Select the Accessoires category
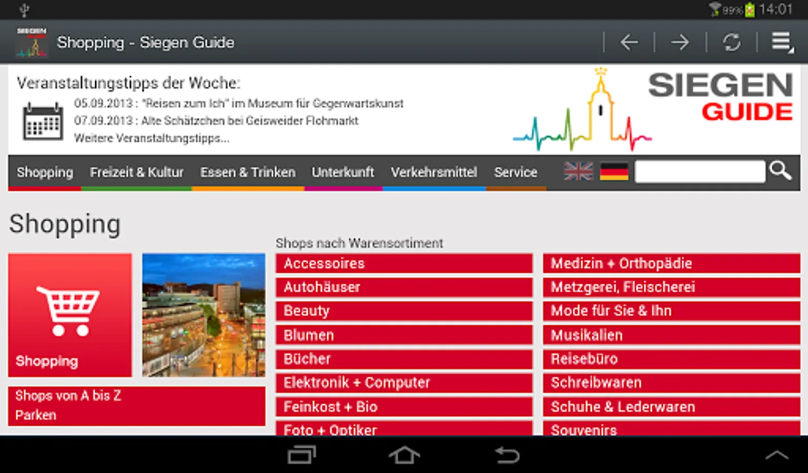 (x=404, y=263)
